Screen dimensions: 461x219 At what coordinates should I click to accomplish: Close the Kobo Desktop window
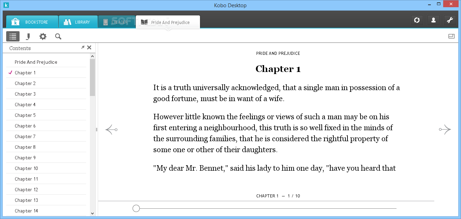tap(451, 4)
